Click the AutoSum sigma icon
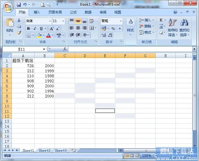Viewport: 199px width, 161px height. pyautogui.click(x=161, y=20)
